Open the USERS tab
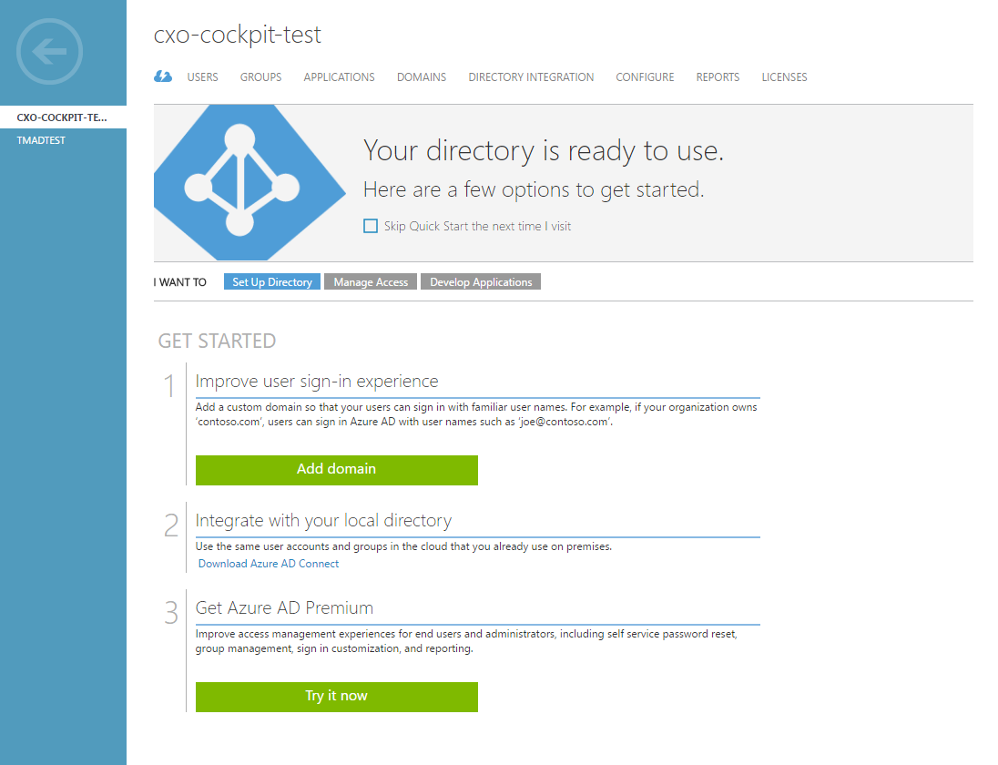The width and height of the screenshot is (998, 765). tap(202, 77)
